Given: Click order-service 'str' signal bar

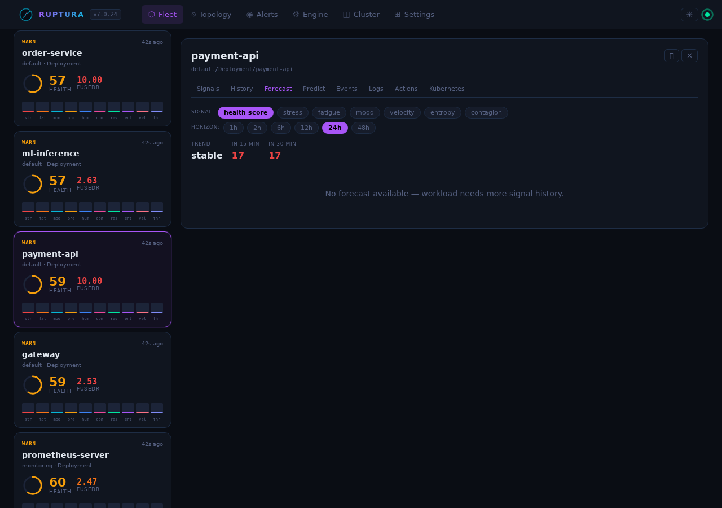Looking at the screenshot, I should [x=28, y=107].
